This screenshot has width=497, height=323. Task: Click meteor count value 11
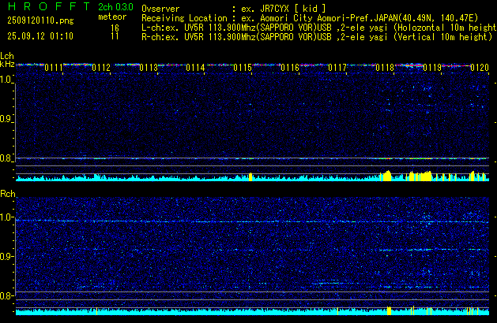(115, 36)
